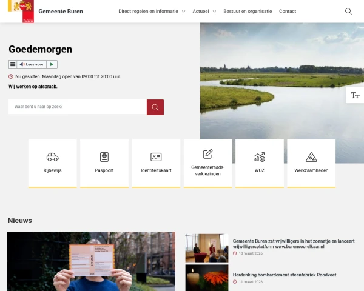Read the vrijwilligersplatform news headline

(x=294, y=244)
